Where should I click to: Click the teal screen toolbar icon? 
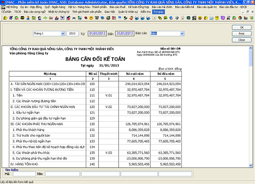point(188,18)
